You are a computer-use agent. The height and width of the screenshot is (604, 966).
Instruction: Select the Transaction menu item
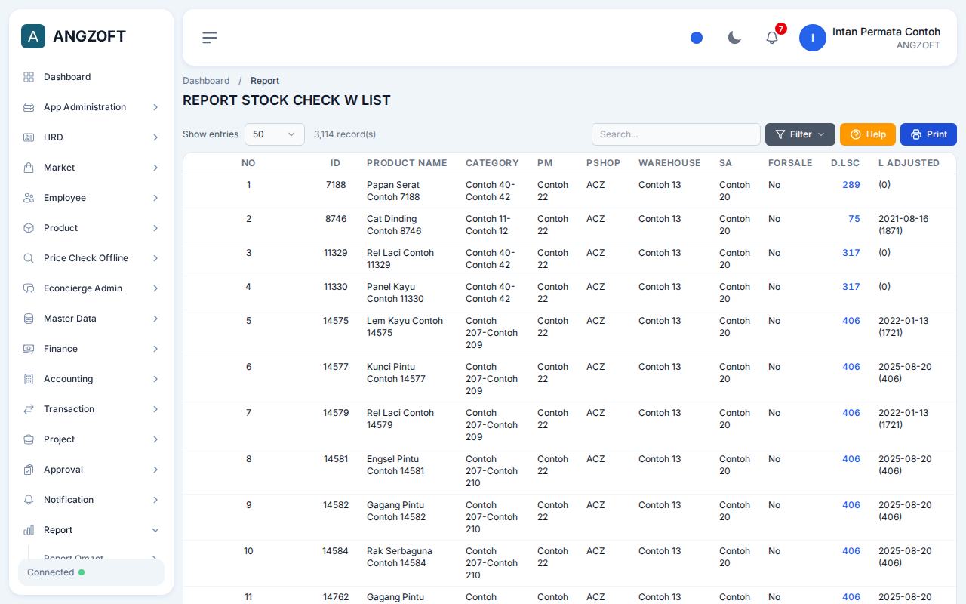(x=91, y=409)
